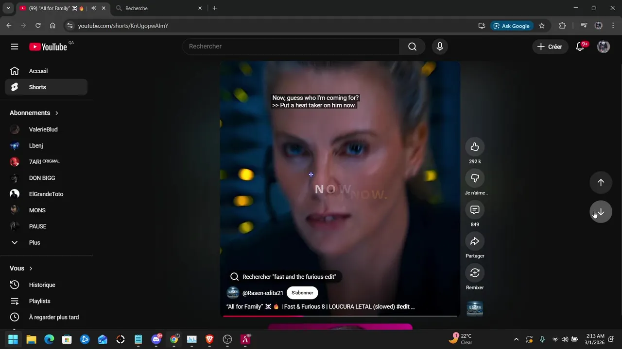Open the media controls icon
Screen dimensions: 622x349
click(x=584, y=26)
